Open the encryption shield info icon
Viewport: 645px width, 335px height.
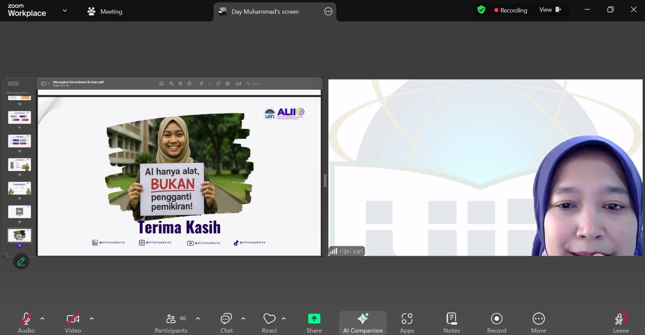[481, 10]
